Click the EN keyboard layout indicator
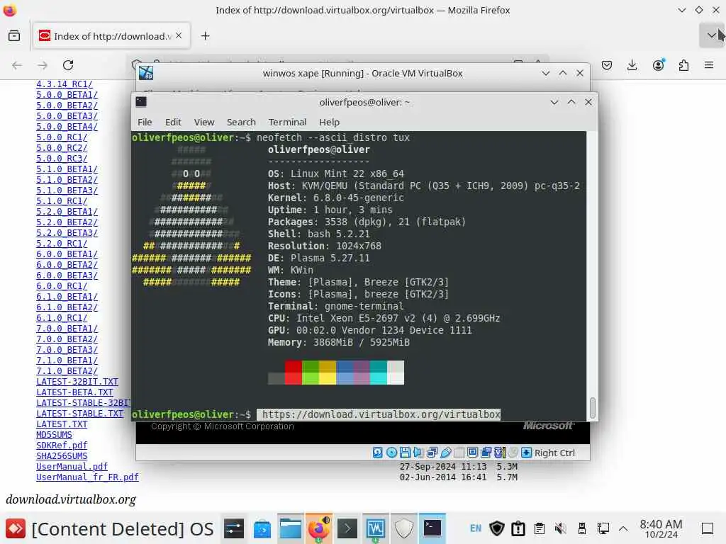Screen dimensions: 726x544 coord(476,528)
